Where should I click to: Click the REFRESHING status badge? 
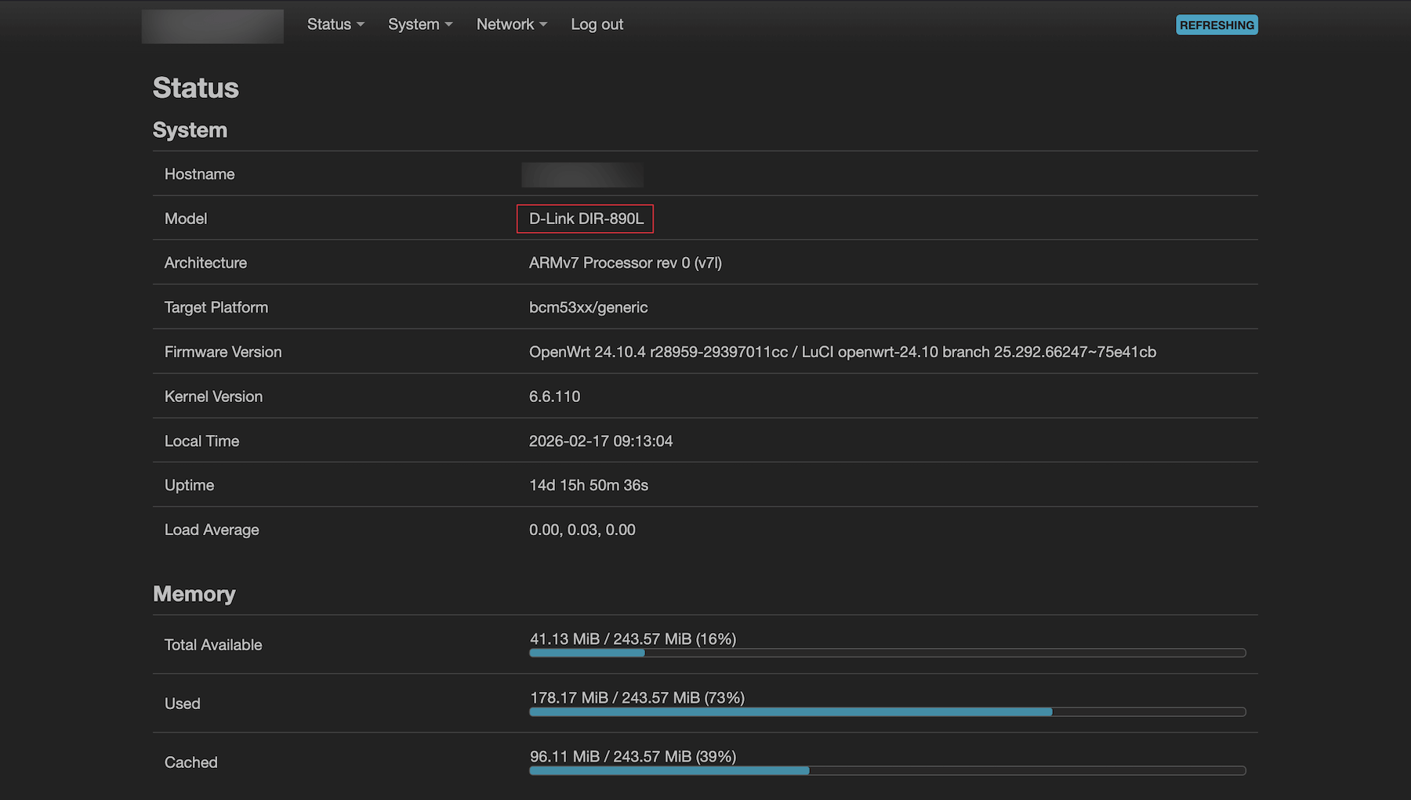[x=1216, y=25]
